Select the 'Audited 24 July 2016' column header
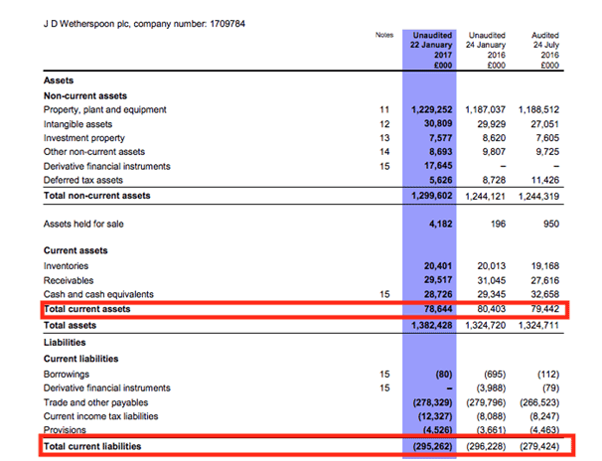Viewport: 602px width, 461px height. pyautogui.click(x=546, y=50)
